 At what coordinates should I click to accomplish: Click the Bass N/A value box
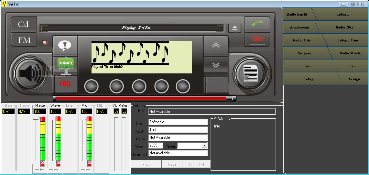point(8,111)
